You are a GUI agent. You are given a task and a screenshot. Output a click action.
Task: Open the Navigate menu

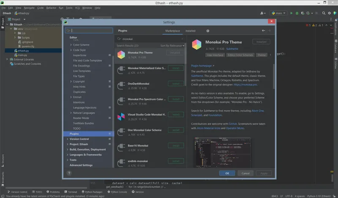click(x=29, y=8)
